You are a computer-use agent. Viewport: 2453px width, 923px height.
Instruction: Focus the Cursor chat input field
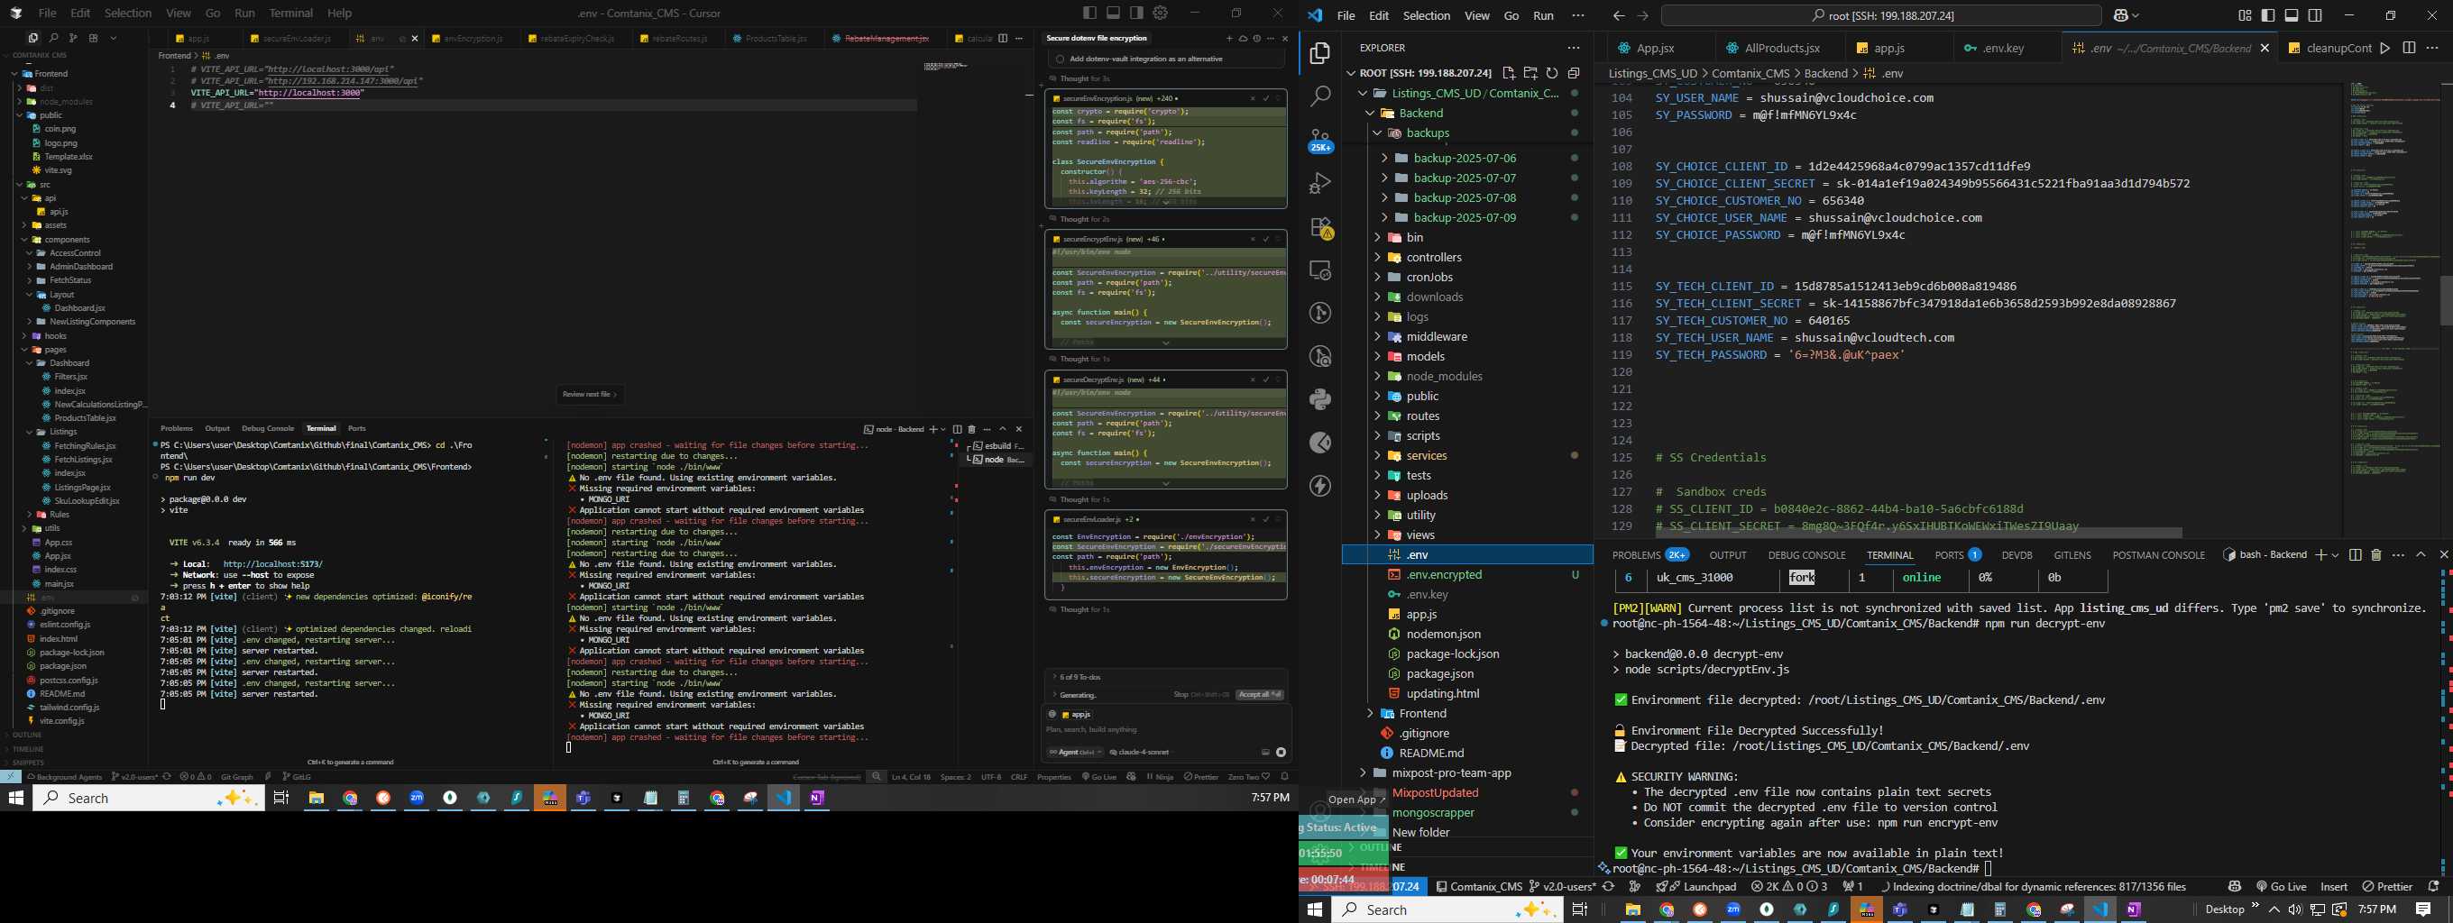coord(1165,730)
